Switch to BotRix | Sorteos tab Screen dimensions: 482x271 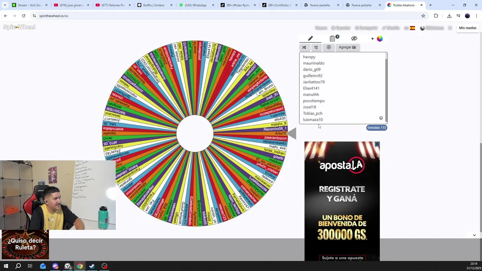tap(155, 5)
